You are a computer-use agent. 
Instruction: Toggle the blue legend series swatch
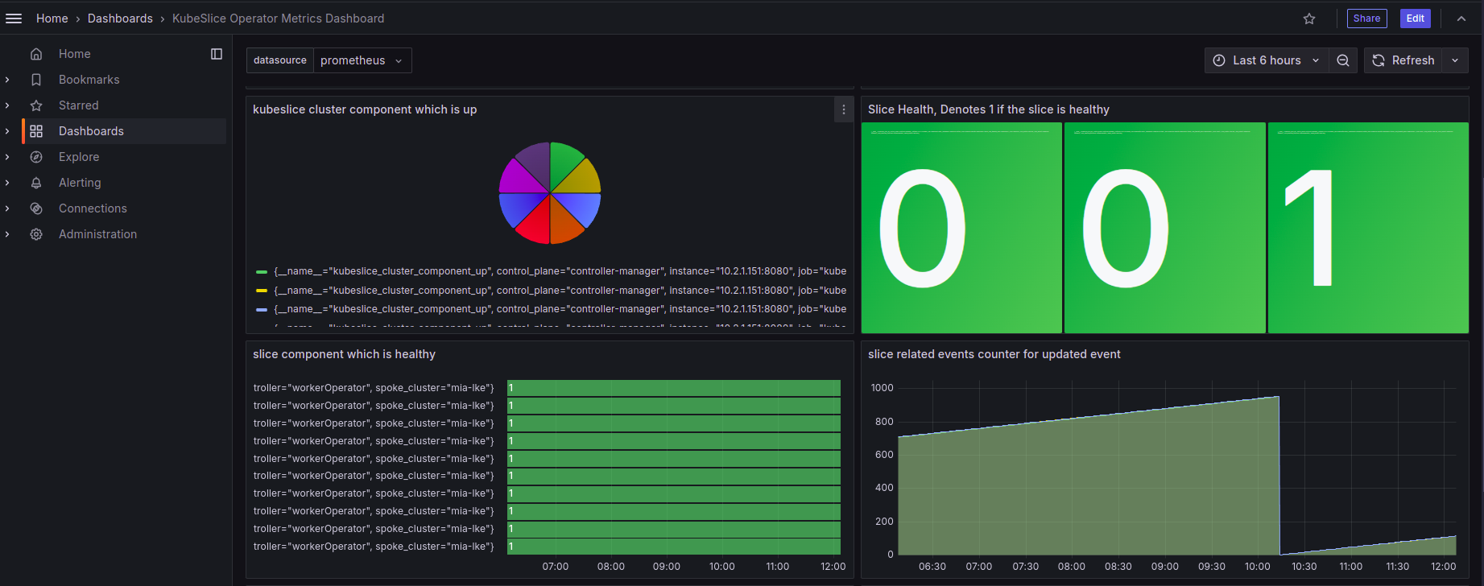coord(262,309)
